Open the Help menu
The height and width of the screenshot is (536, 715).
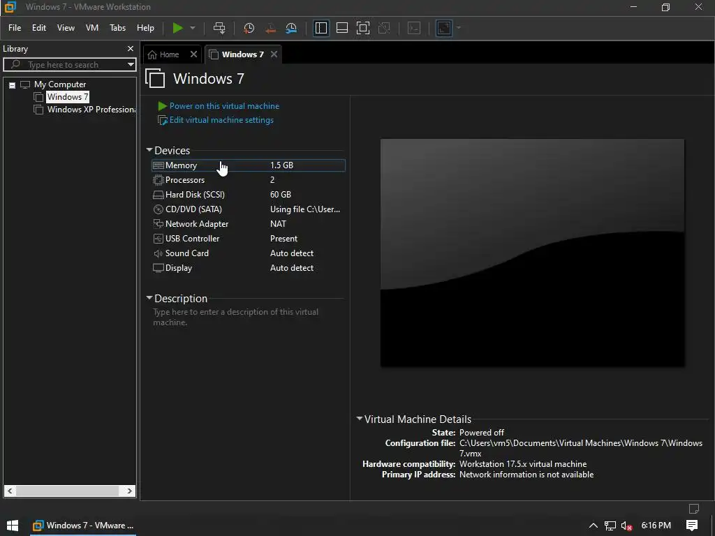(x=145, y=28)
